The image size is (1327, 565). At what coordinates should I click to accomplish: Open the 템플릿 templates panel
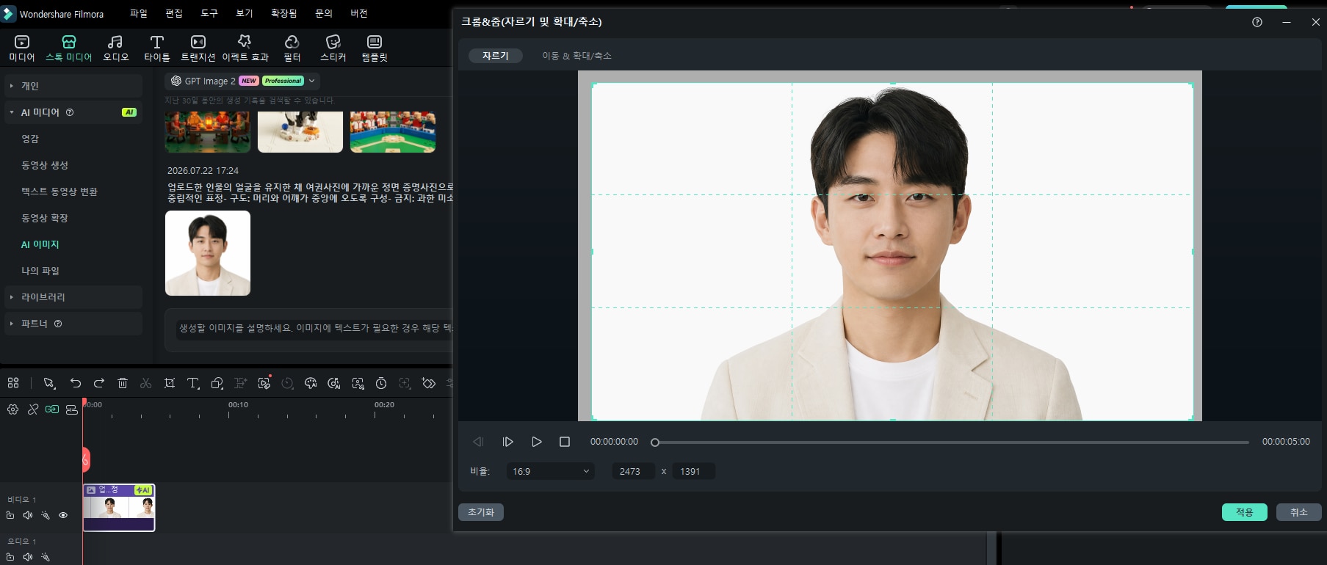(x=375, y=48)
